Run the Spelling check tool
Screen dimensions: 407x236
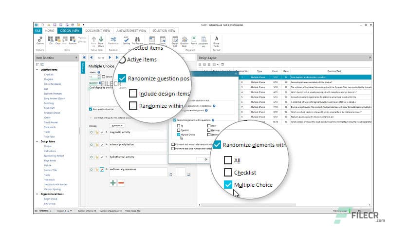tap(126, 40)
